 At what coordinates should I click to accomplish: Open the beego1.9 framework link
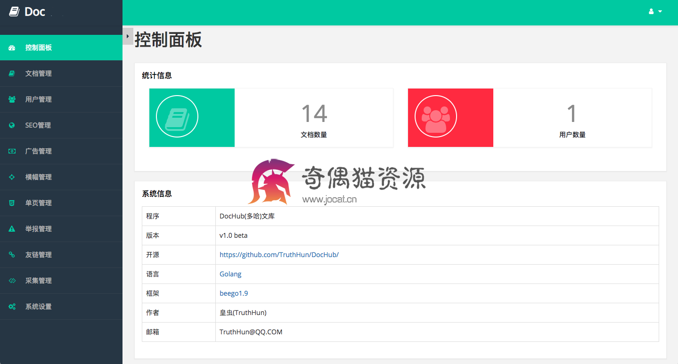pyautogui.click(x=234, y=293)
